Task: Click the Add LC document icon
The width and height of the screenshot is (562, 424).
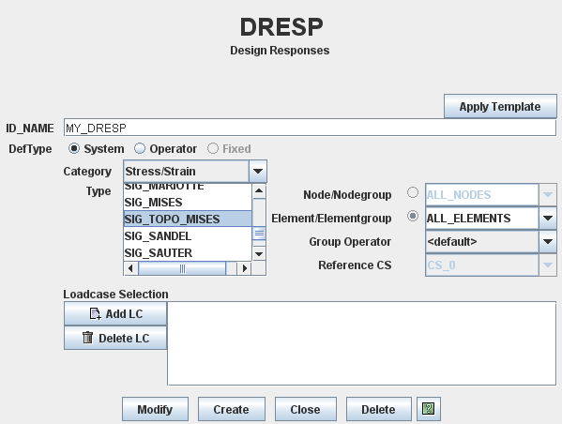Action: (95, 313)
